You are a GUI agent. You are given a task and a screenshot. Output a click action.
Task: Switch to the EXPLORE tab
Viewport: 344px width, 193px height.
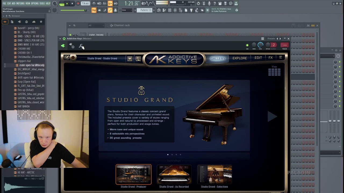click(240, 58)
